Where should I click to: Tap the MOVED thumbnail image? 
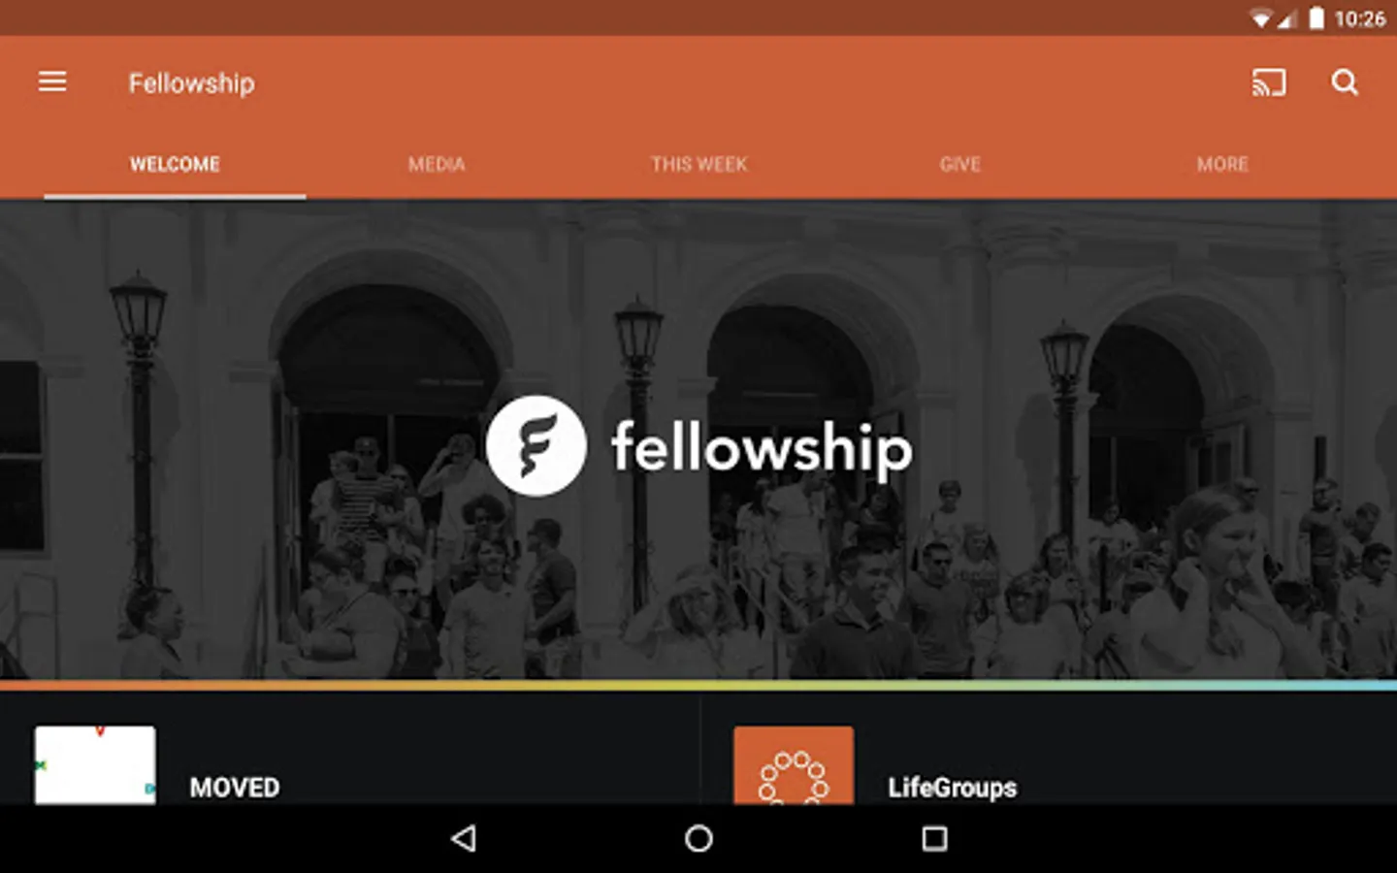[95, 765]
